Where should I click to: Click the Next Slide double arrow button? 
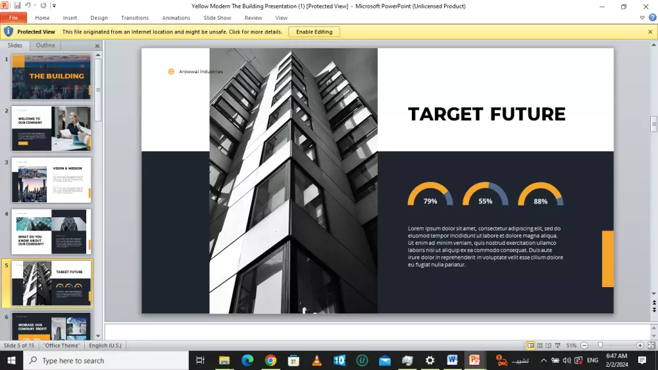click(x=654, y=310)
